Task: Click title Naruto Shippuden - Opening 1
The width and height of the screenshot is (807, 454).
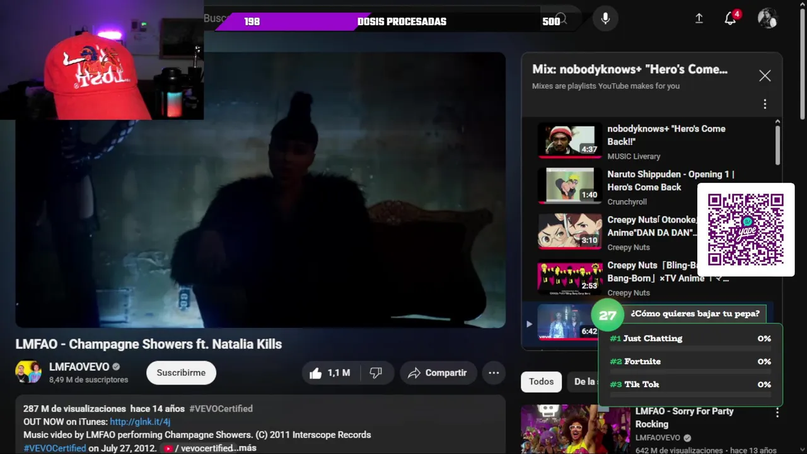Action: click(x=671, y=180)
